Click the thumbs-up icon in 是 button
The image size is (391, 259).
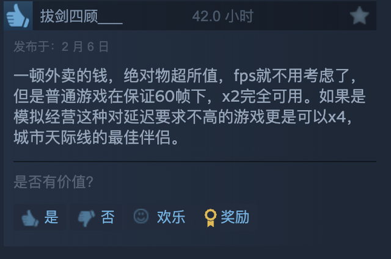pyautogui.click(x=30, y=217)
